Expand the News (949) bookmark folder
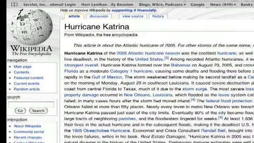 tap(223, 4)
